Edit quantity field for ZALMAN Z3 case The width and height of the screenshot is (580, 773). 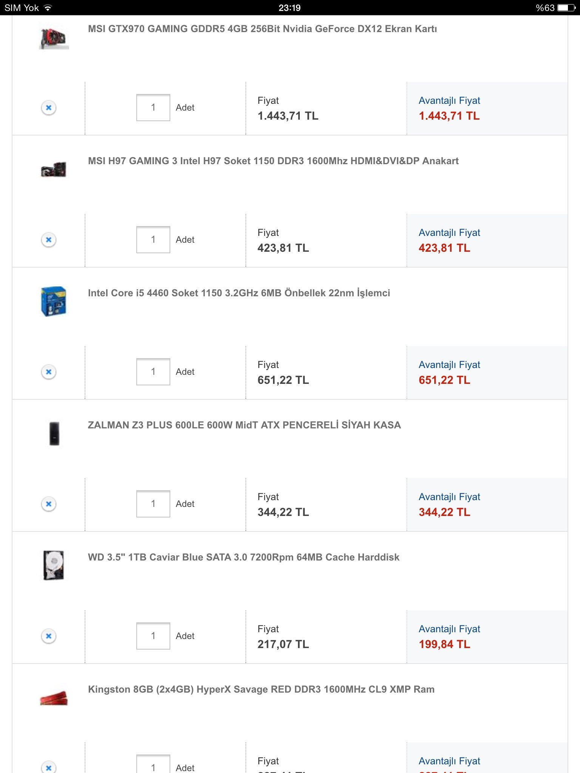click(x=153, y=504)
